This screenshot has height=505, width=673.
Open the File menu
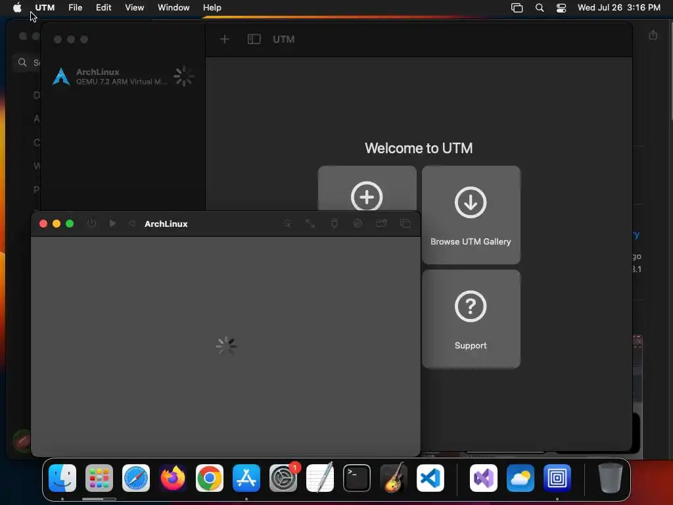coord(75,8)
